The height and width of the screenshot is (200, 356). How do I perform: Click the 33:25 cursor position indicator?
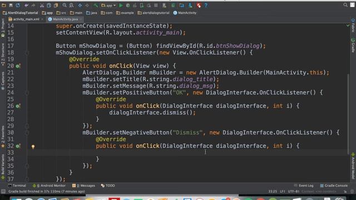[x=273, y=192]
